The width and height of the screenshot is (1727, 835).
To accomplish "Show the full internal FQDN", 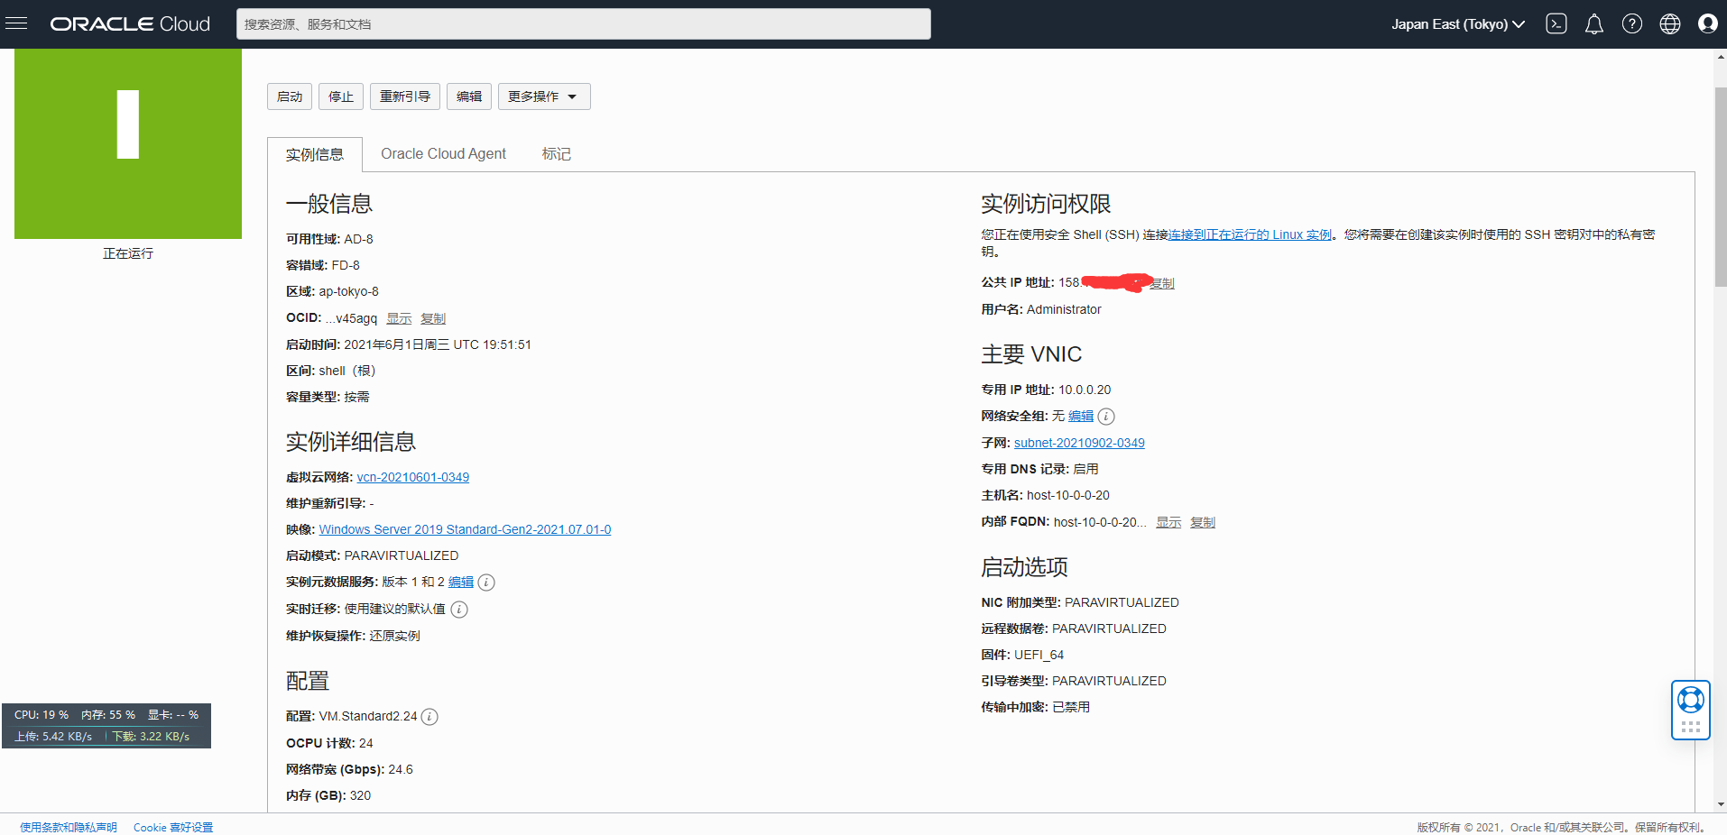I will tap(1168, 522).
